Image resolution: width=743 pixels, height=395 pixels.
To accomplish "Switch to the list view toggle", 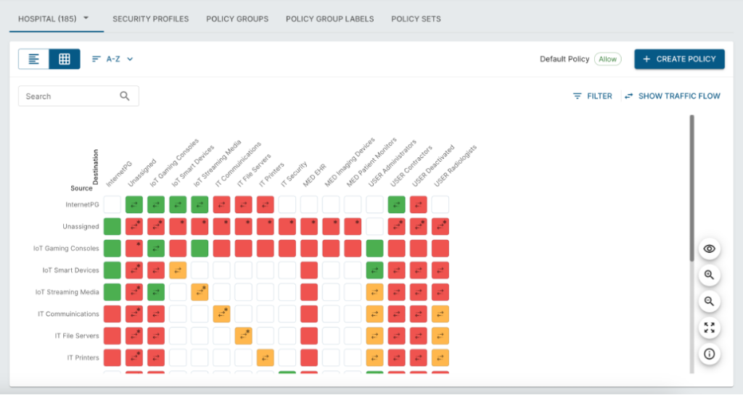I will 33,59.
